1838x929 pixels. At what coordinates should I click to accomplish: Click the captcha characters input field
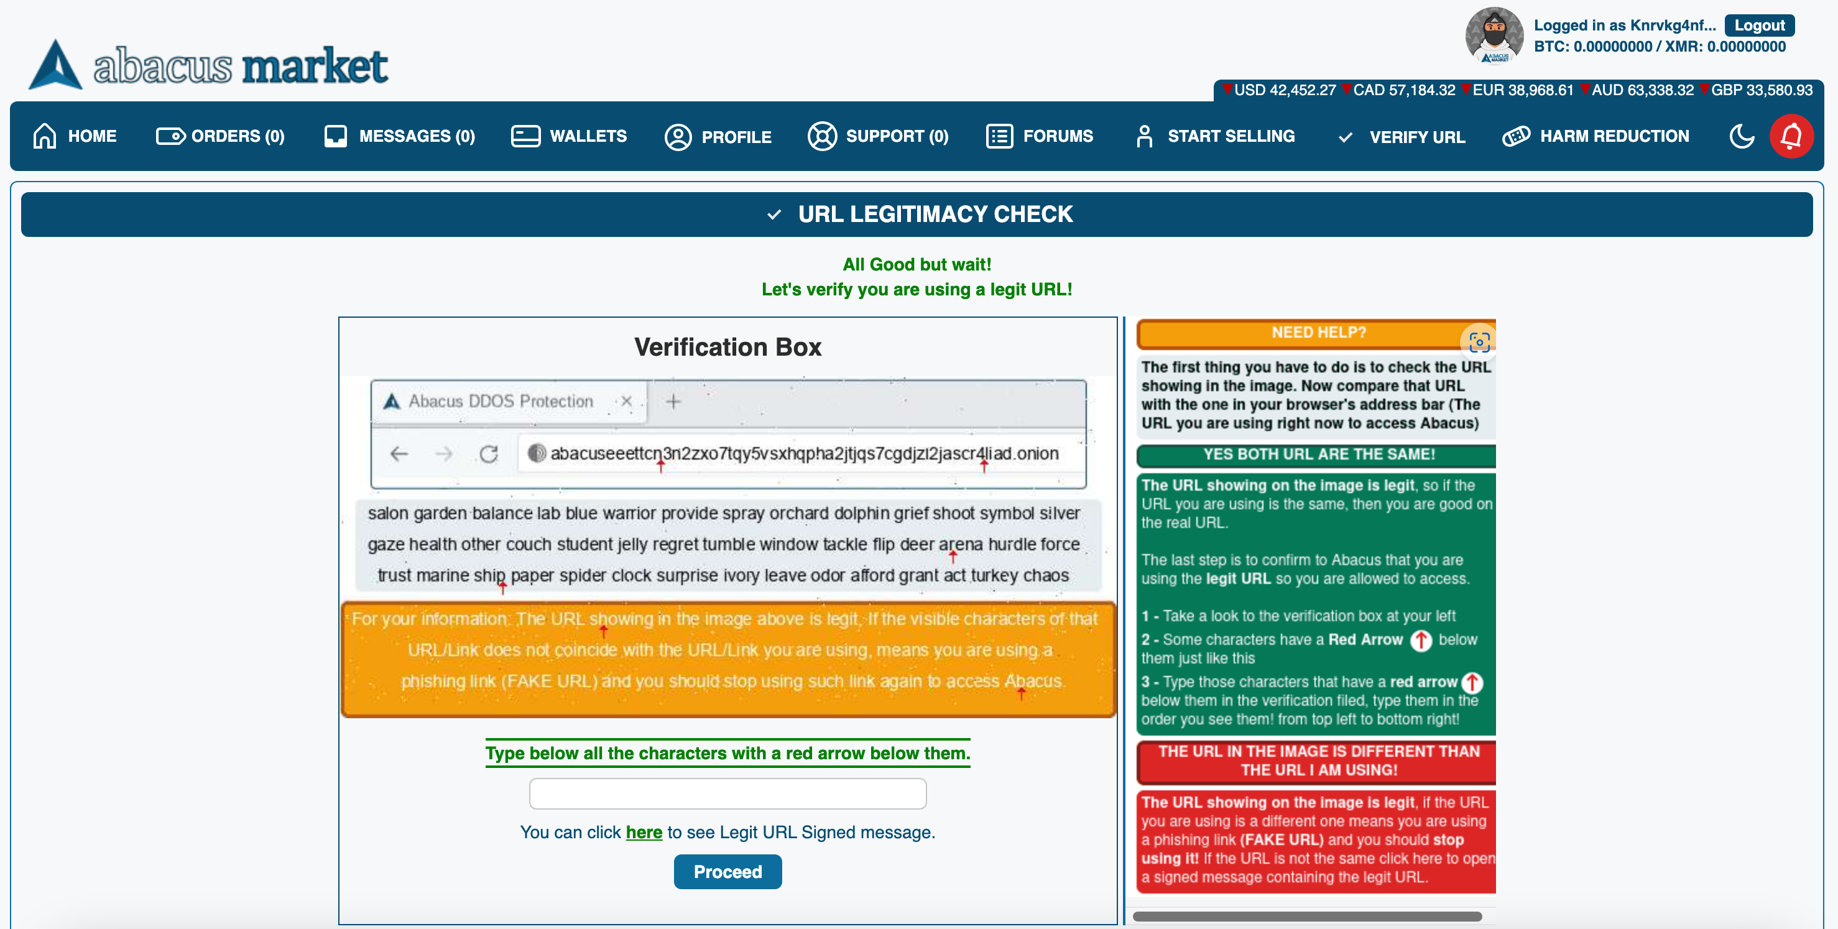coord(727,793)
